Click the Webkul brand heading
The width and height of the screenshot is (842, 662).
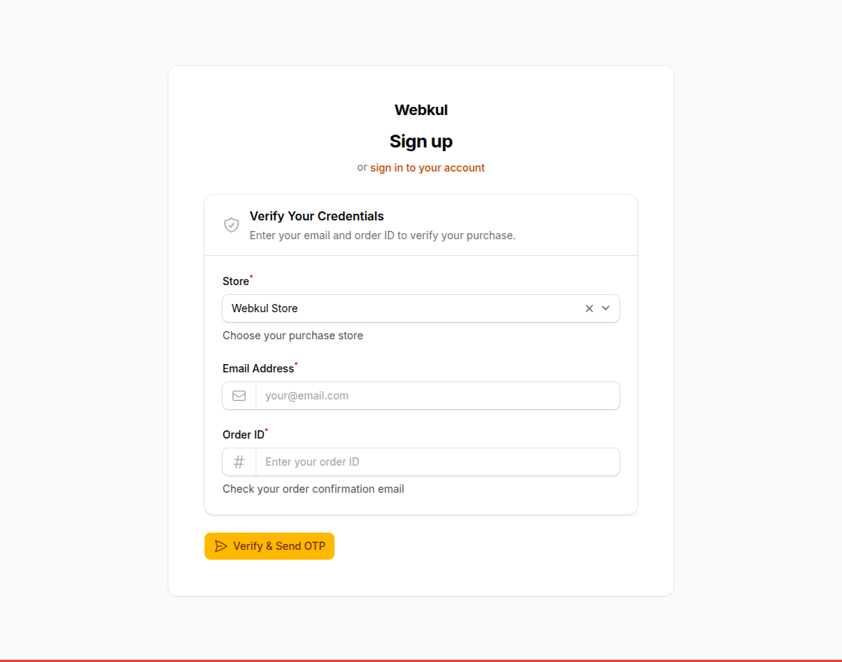pyautogui.click(x=420, y=110)
